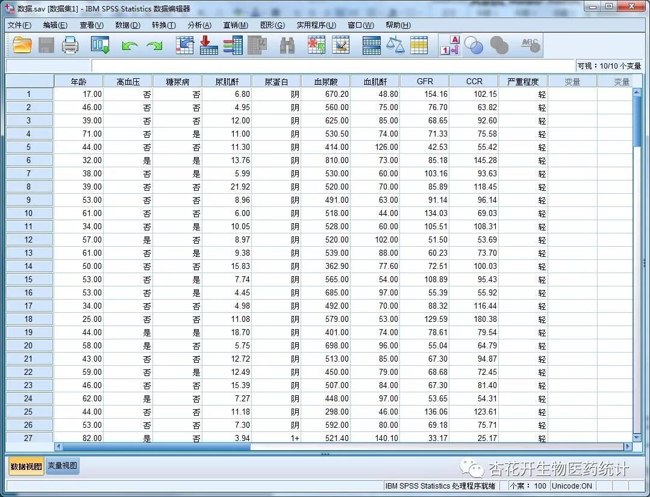Click the Redo arrow icon

tap(155, 45)
